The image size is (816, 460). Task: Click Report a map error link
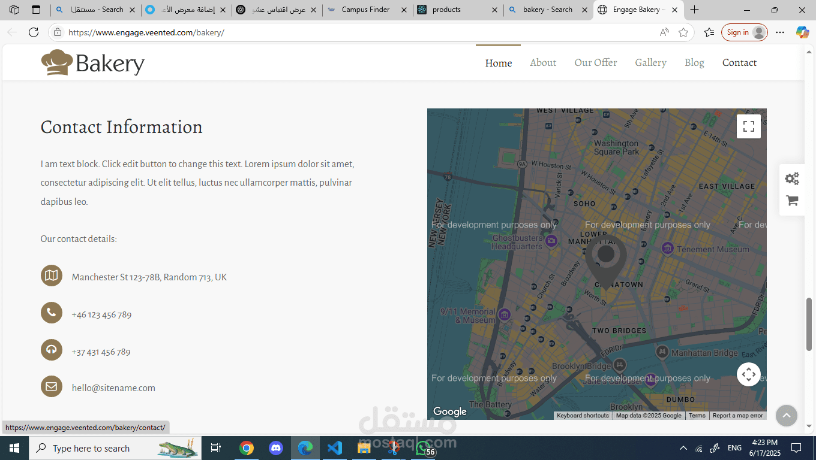(737, 416)
